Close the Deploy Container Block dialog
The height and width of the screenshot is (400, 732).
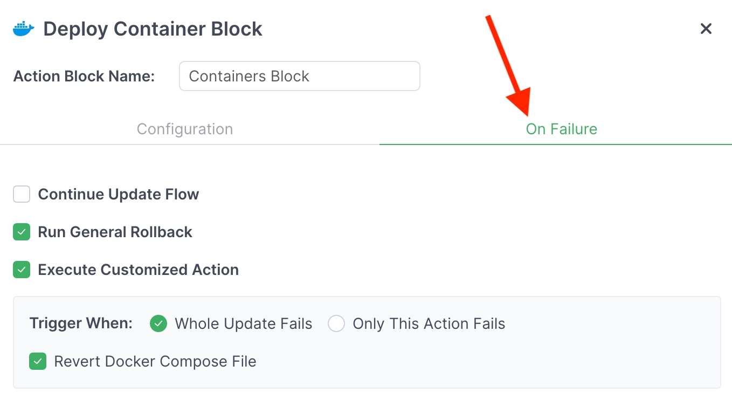[706, 29]
